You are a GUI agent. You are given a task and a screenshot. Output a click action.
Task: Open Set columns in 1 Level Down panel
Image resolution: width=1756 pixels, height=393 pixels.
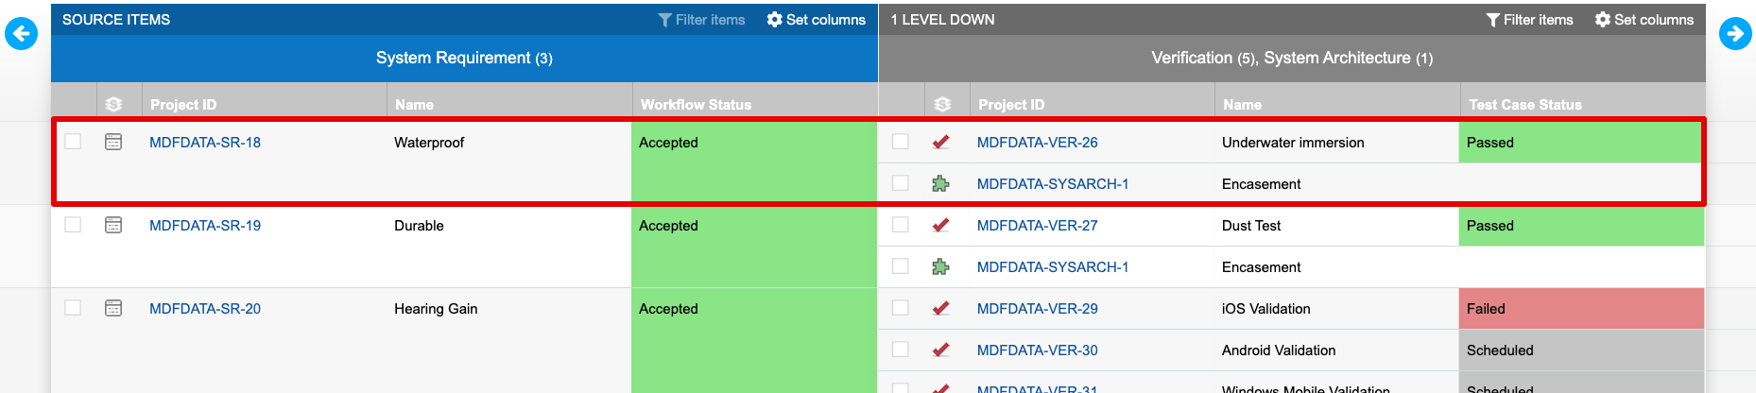click(x=1644, y=20)
